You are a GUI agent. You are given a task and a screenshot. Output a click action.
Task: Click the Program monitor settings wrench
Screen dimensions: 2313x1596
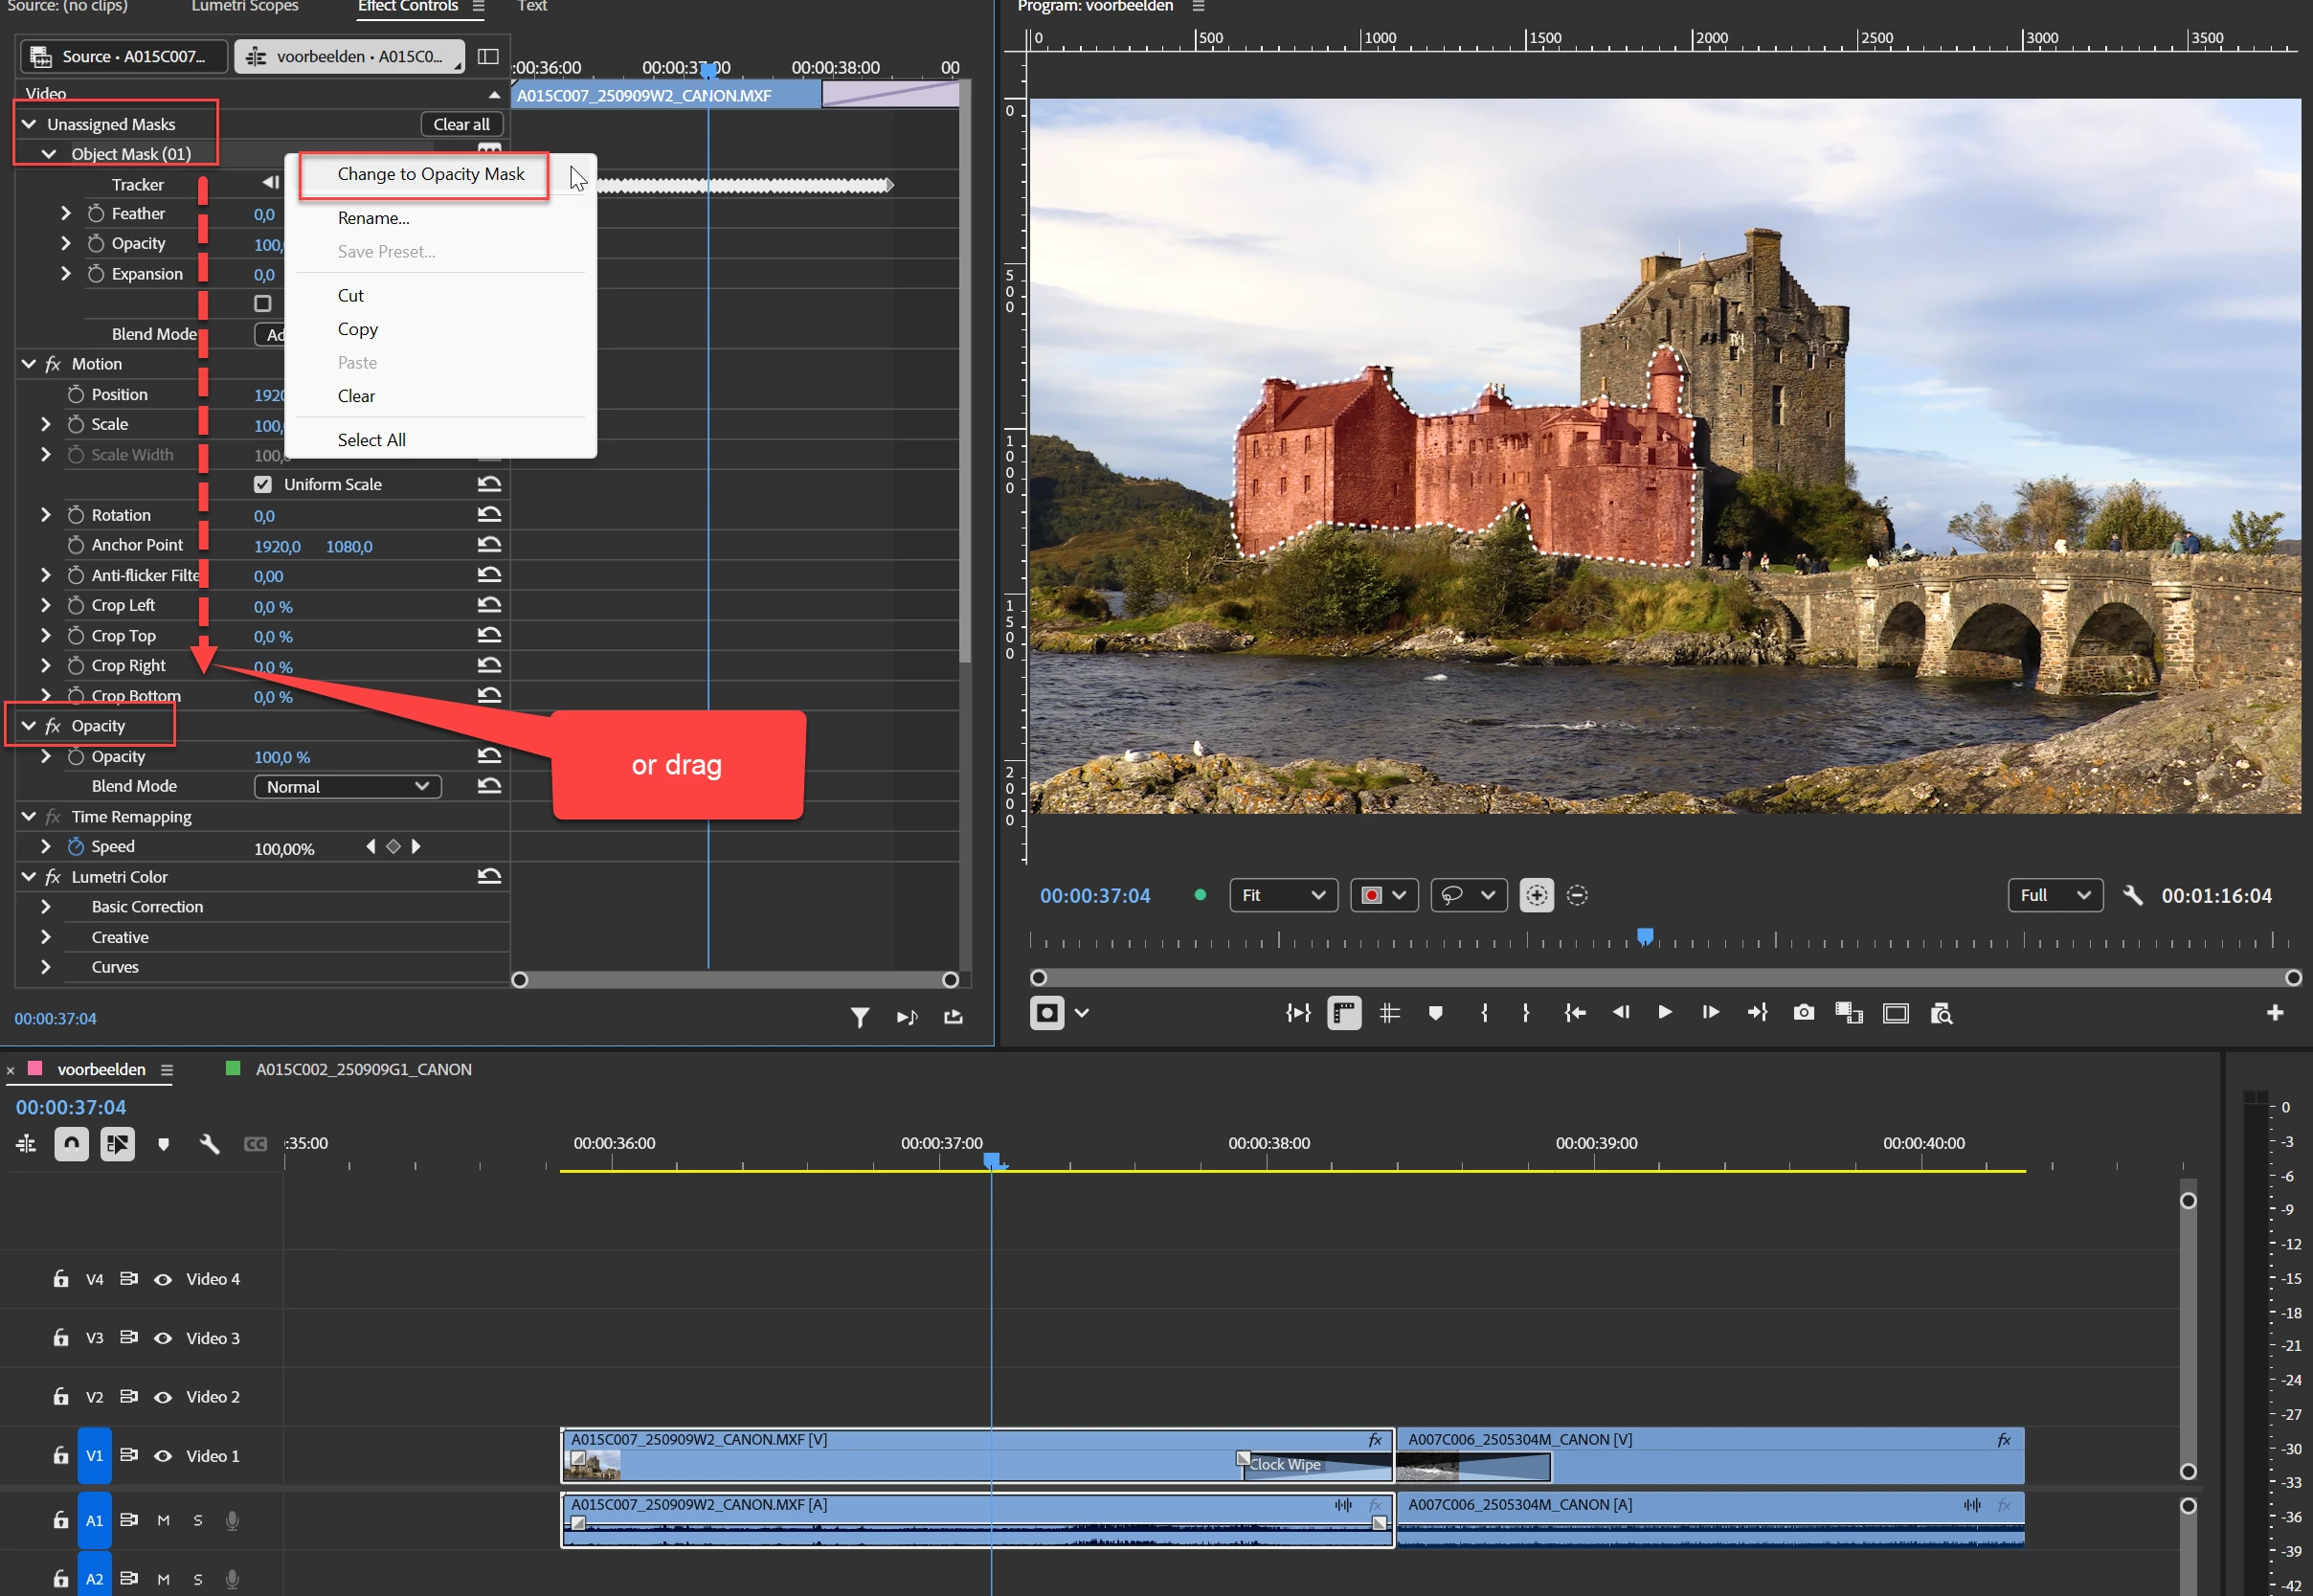tap(2132, 895)
